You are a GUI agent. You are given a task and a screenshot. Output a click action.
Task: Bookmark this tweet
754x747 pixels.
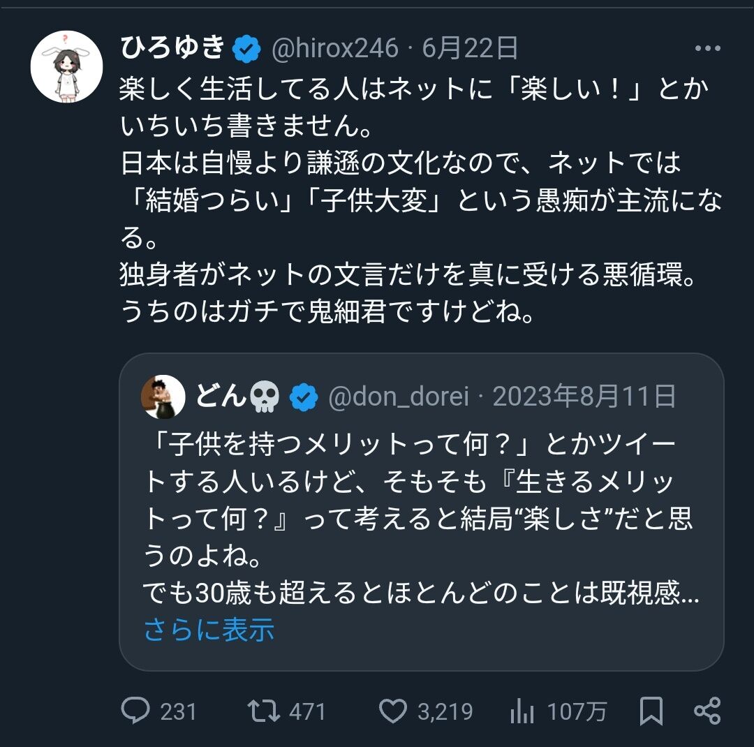click(651, 711)
